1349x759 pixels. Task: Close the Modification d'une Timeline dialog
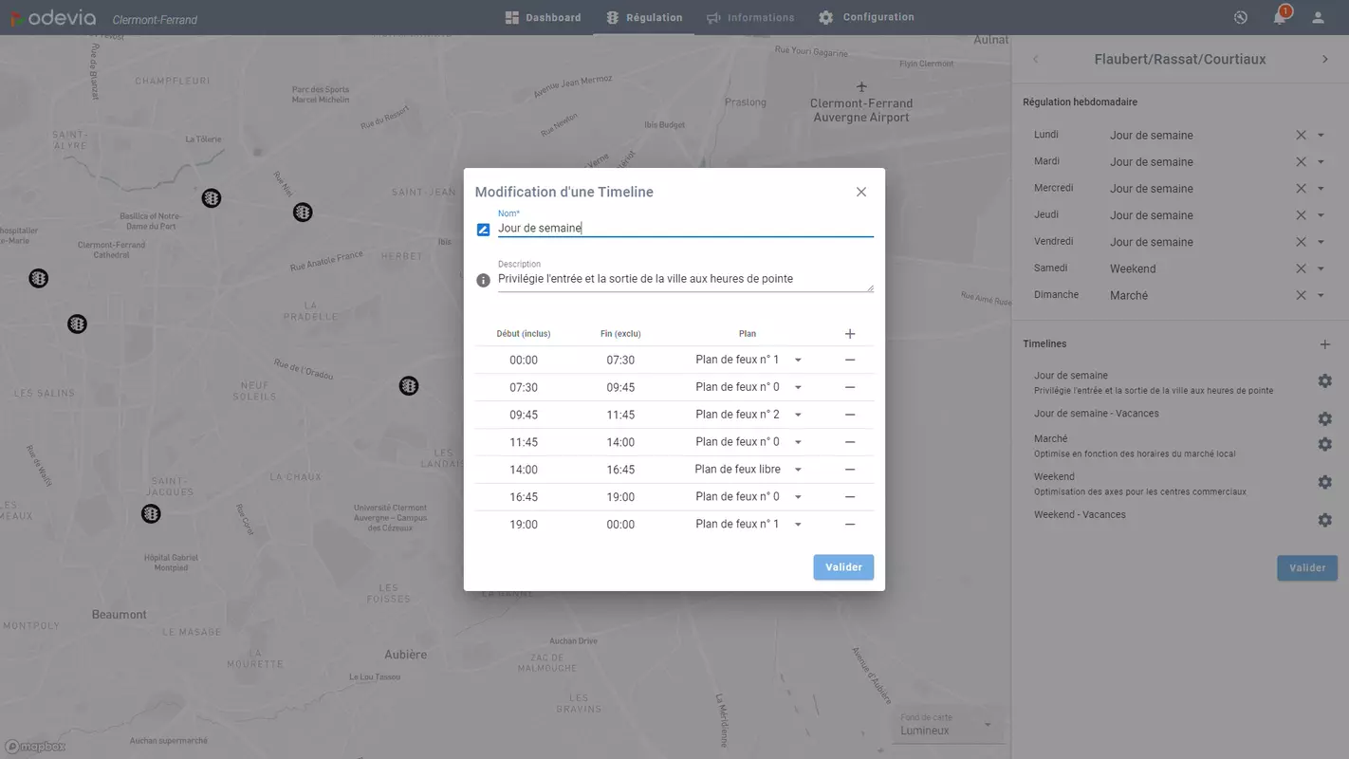pos(860,192)
